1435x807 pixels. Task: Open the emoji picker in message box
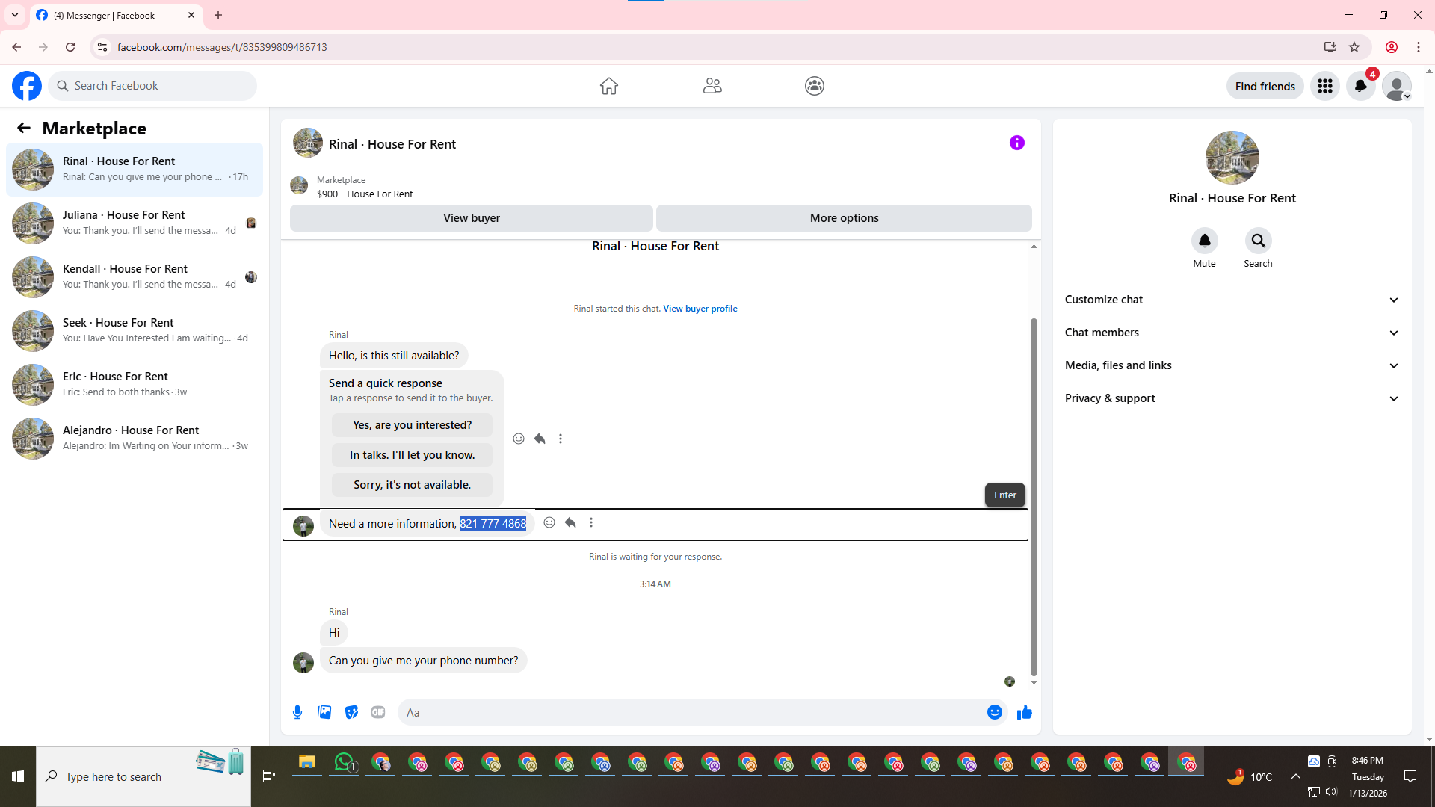point(994,712)
